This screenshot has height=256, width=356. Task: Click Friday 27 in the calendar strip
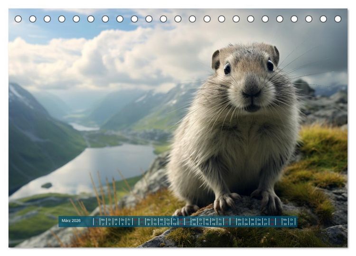click(265, 222)
